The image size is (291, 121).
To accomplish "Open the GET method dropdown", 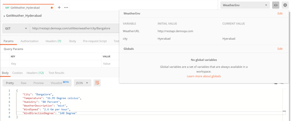I will [x=16, y=28].
